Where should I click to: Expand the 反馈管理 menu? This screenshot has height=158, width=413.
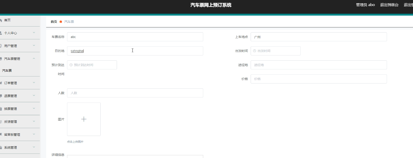(20, 122)
